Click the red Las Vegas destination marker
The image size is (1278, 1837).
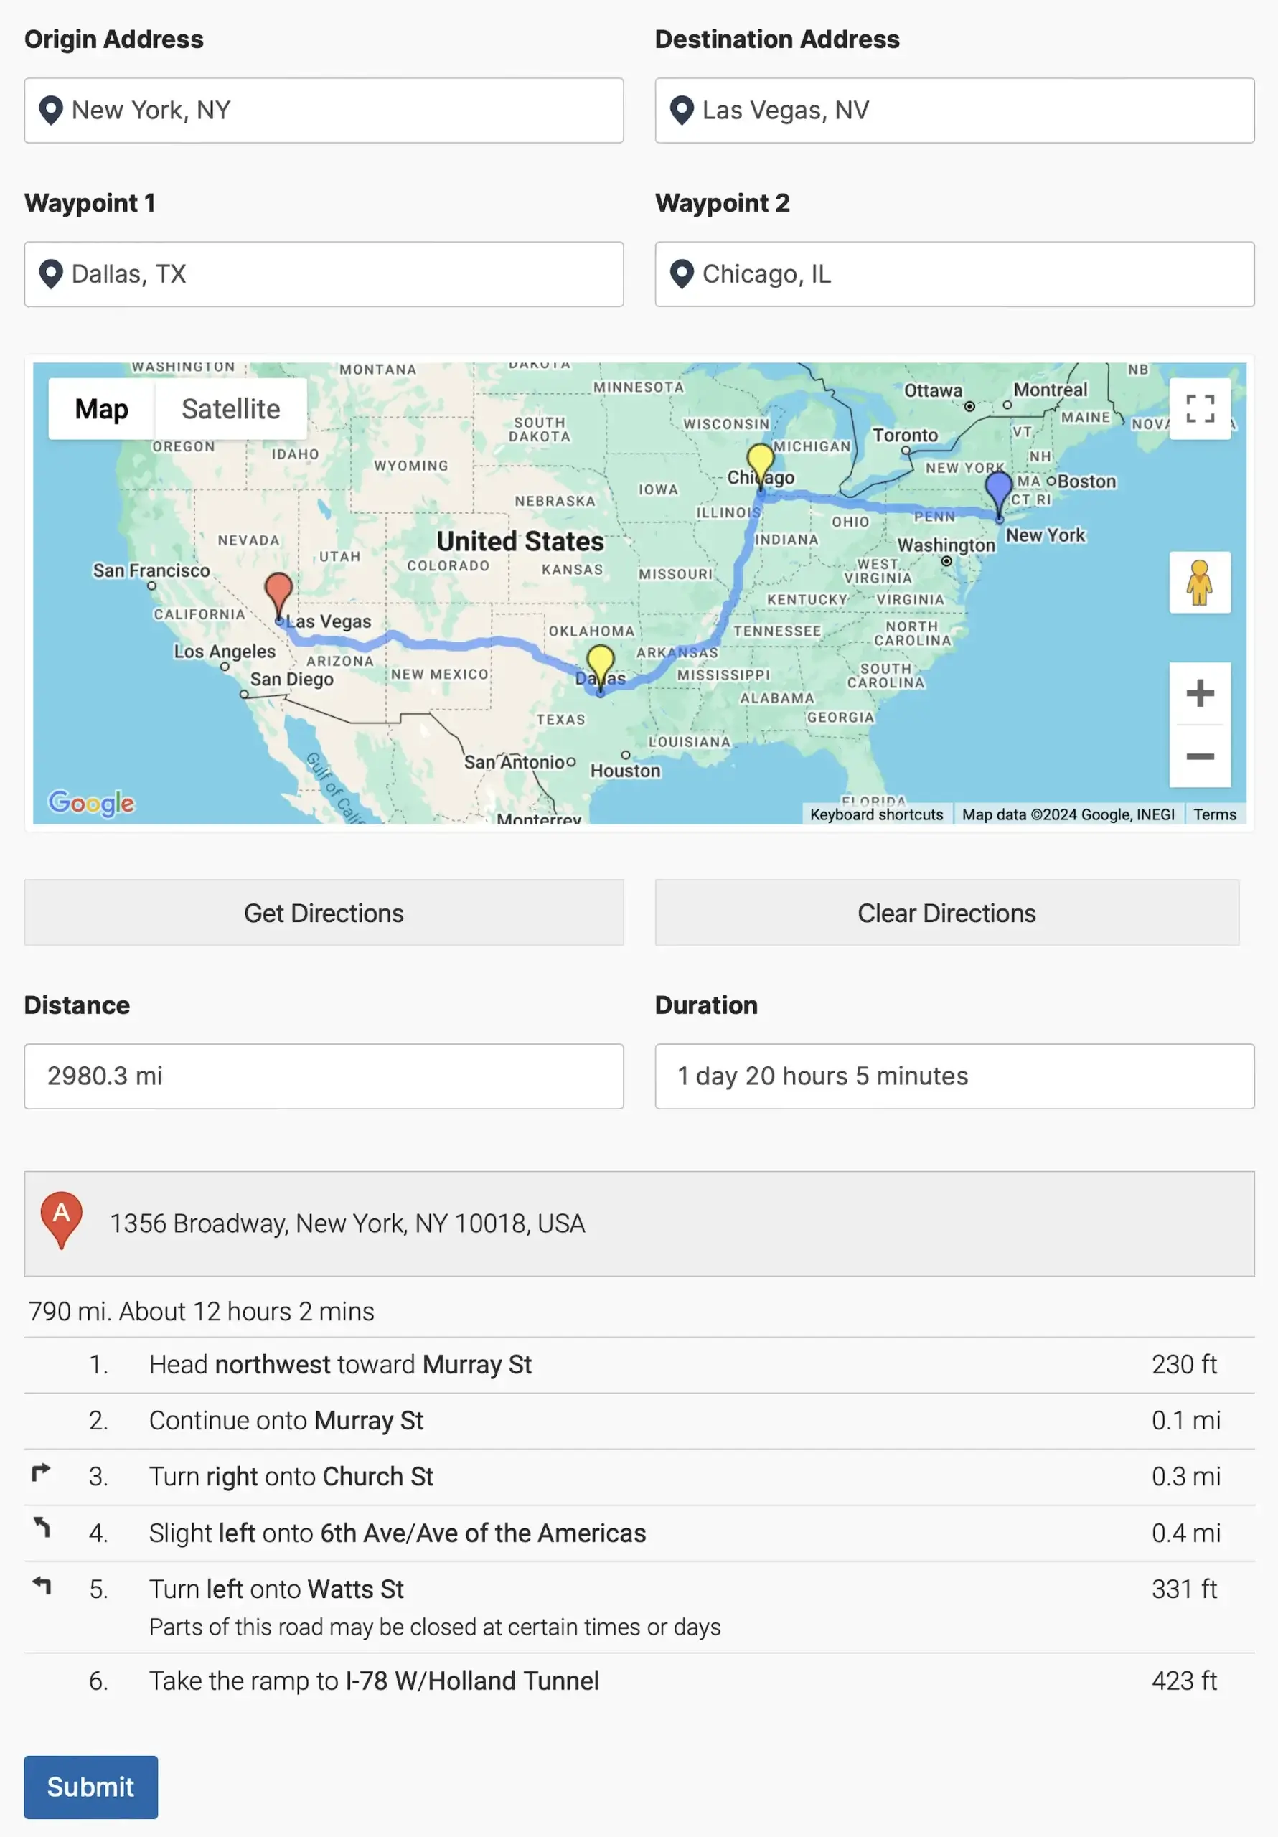click(278, 593)
